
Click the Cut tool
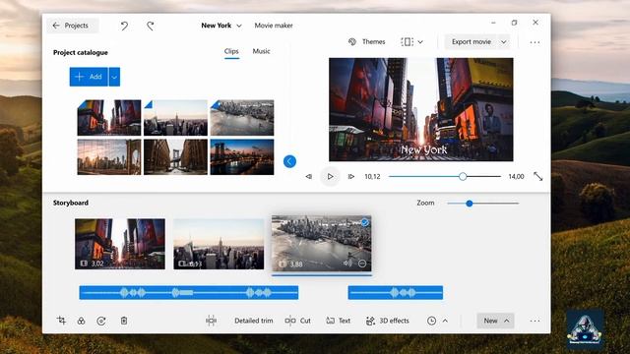point(298,321)
